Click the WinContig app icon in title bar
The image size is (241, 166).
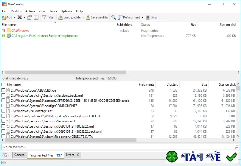[5, 4]
